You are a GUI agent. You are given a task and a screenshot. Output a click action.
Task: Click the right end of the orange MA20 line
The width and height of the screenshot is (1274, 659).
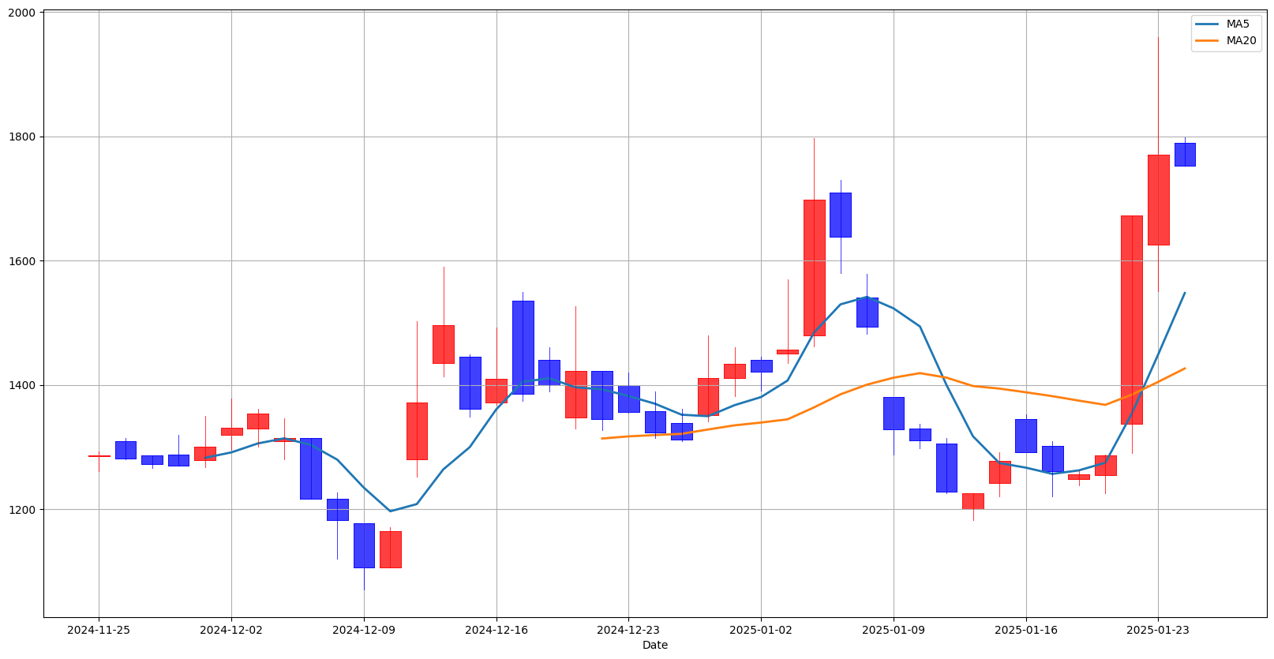pyautogui.click(x=1184, y=369)
